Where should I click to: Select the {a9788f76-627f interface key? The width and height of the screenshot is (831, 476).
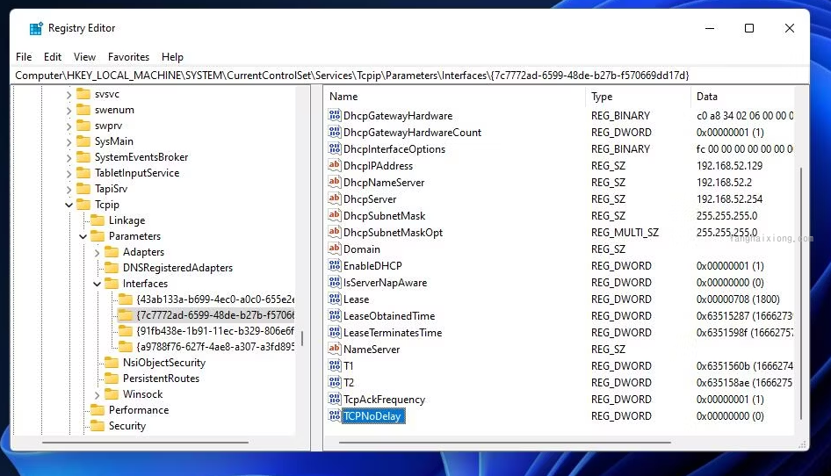(215, 347)
